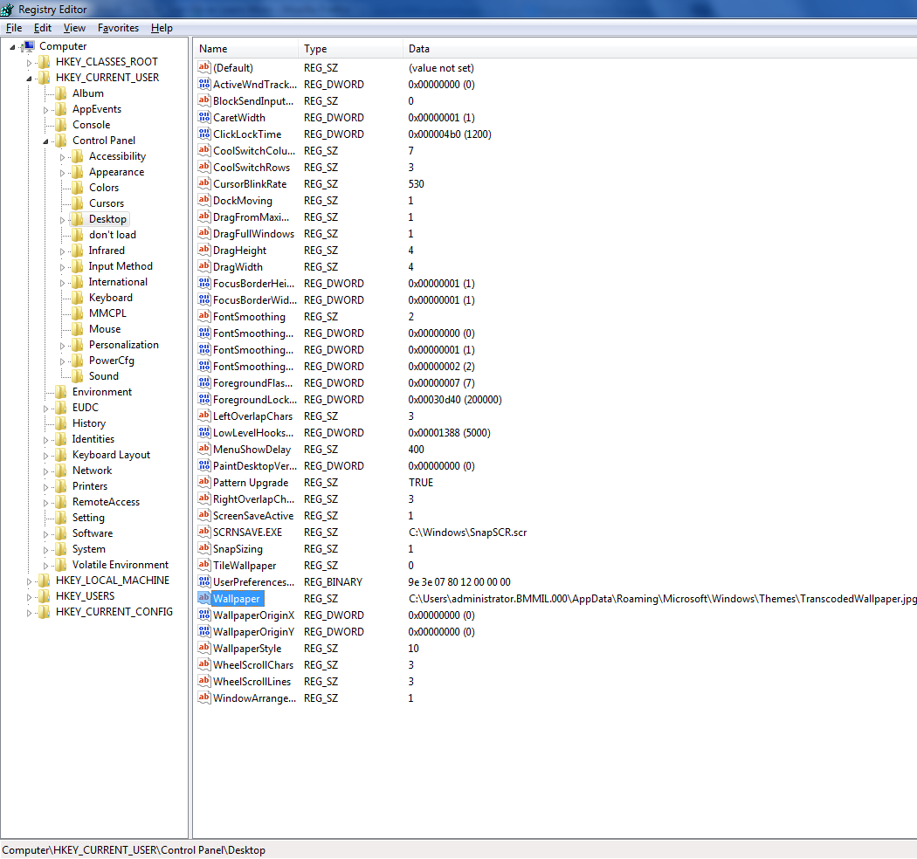Click the string icon beside SCRNSAVE.EXE
The height and width of the screenshot is (859, 917).
[203, 533]
